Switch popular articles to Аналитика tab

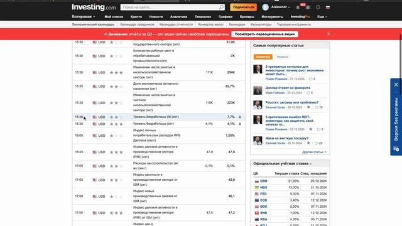tap(263, 57)
